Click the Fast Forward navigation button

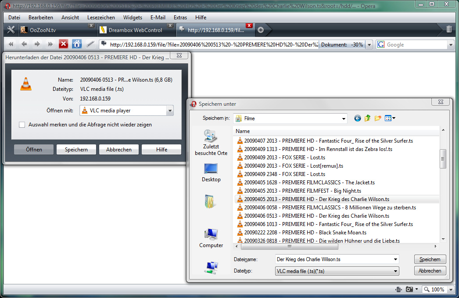coord(50,44)
